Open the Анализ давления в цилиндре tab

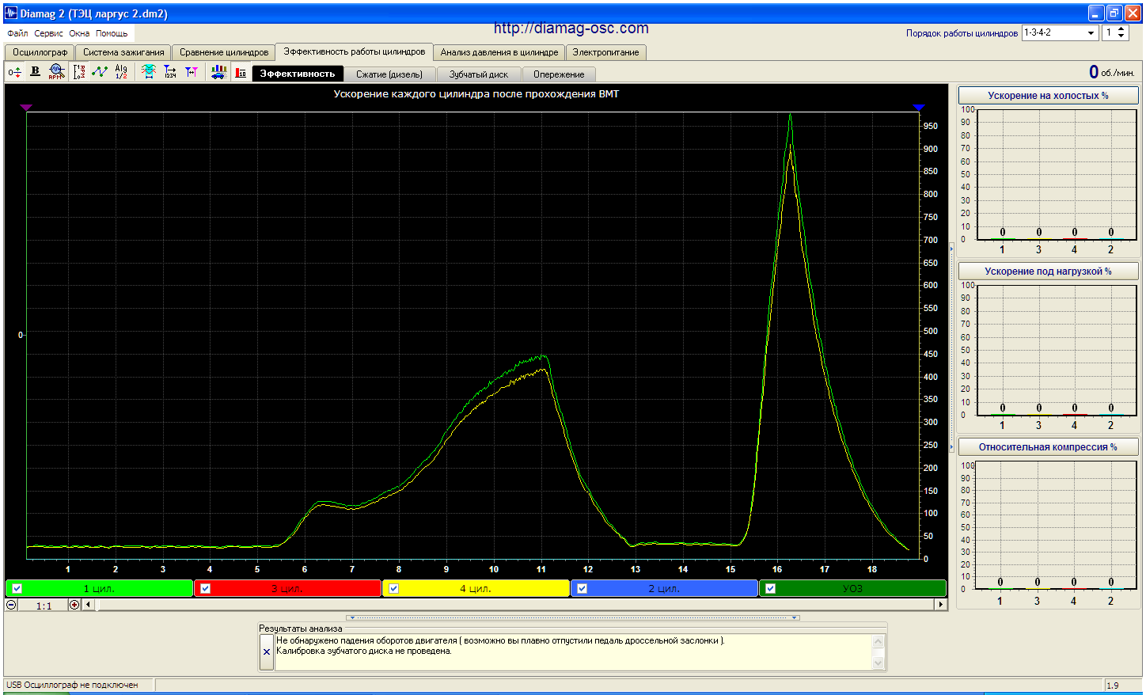click(x=499, y=52)
